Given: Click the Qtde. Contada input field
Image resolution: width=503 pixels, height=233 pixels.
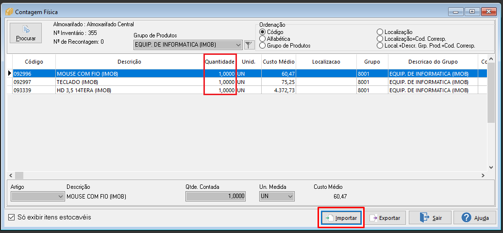Looking at the screenshot, I should (x=216, y=197).
